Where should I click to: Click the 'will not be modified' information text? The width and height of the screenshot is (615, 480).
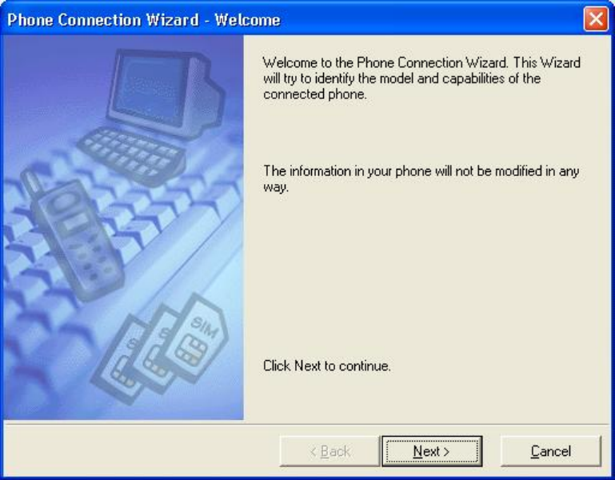421,178
